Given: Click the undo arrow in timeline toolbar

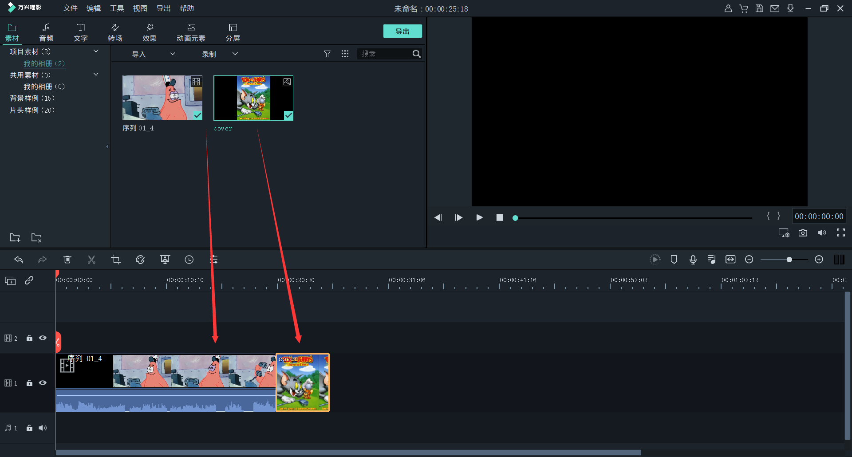Looking at the screenshot, I should click(x=19, y=260).
